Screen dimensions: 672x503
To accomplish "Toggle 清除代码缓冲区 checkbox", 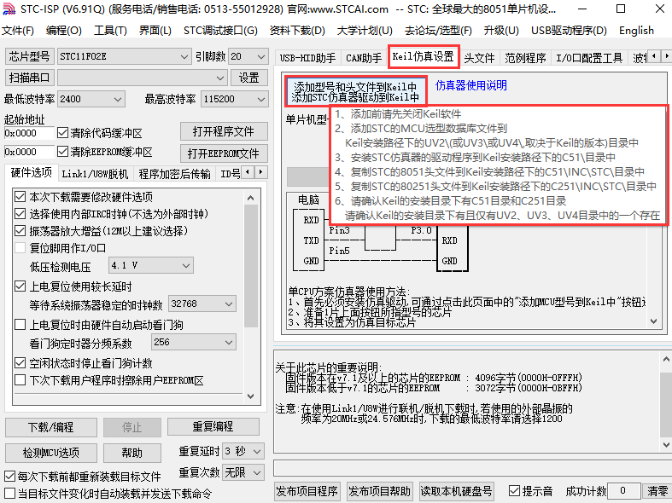I will coord(62,133).
